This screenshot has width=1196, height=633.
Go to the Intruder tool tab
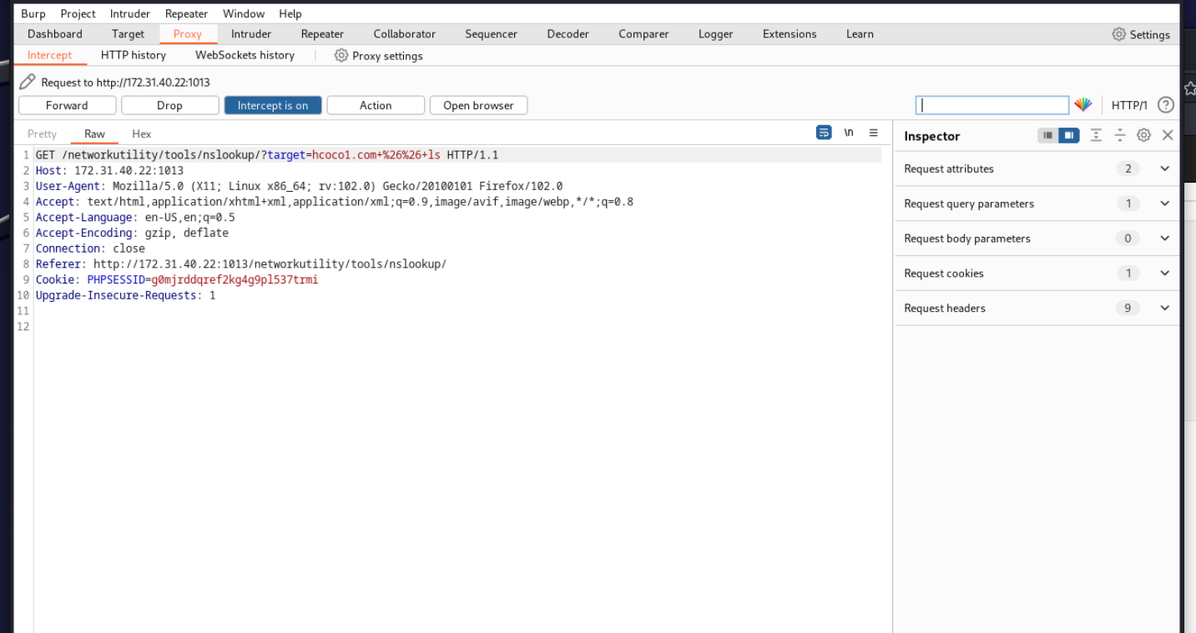[x=251, y=34]
